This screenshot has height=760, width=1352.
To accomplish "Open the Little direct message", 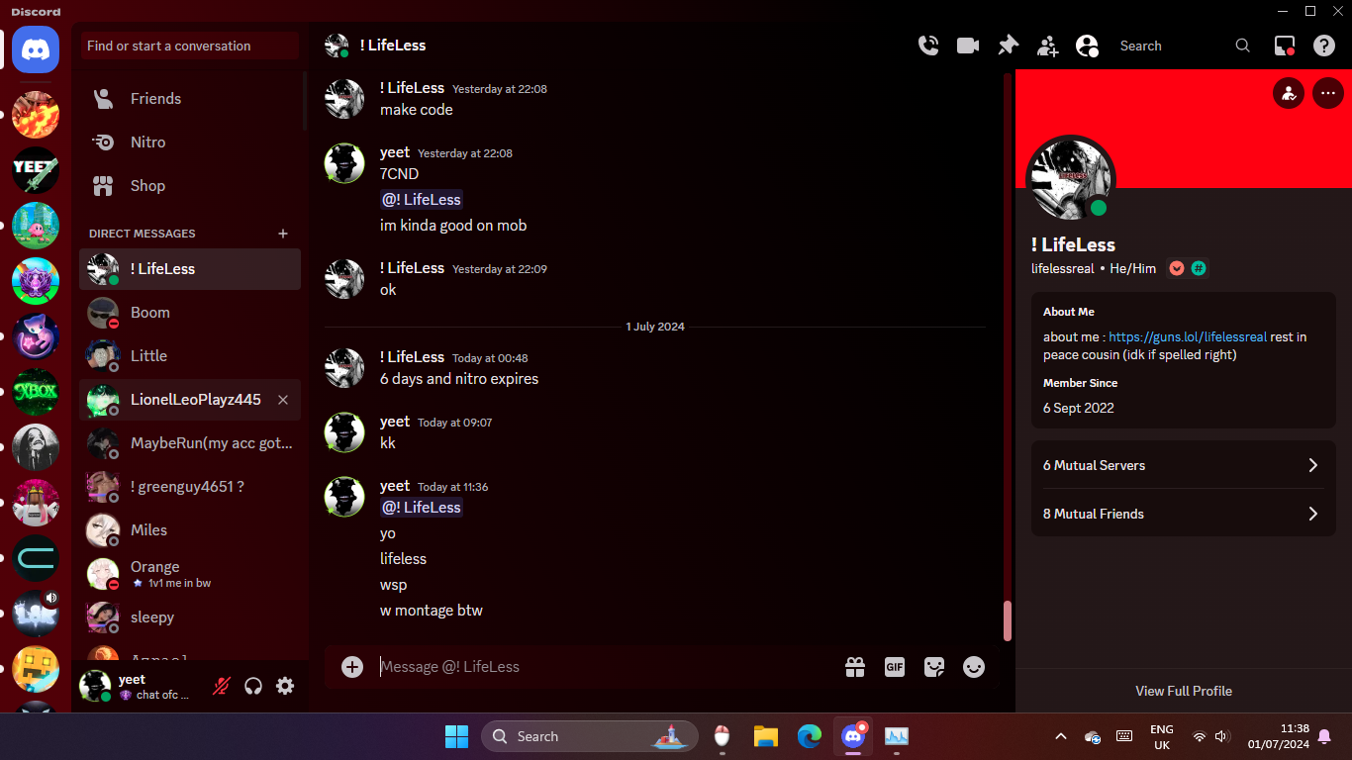I will coord(190,356).
